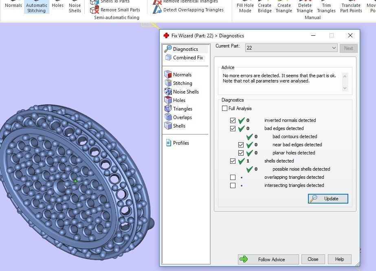Click the 'No more errors are detected' advice text
Image resolution: width=376 pixels, height=271 pixels.
pyautogui.click(x=279, y=78)
